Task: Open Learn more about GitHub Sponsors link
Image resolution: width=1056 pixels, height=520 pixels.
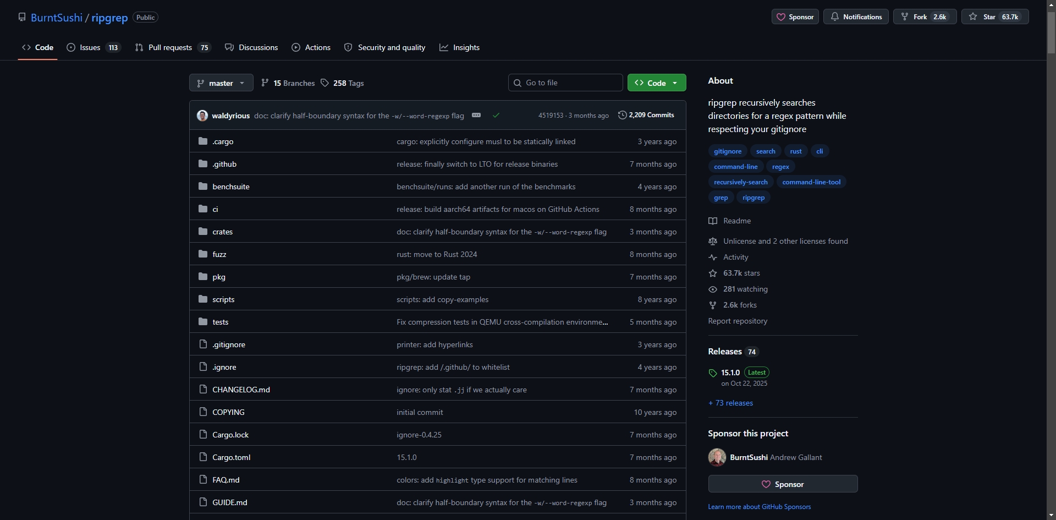Action: 760,507
